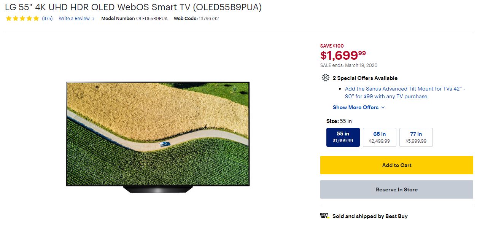504x226 pixels.
Task: Select the 77 in size option
Action: click(416, 137)
